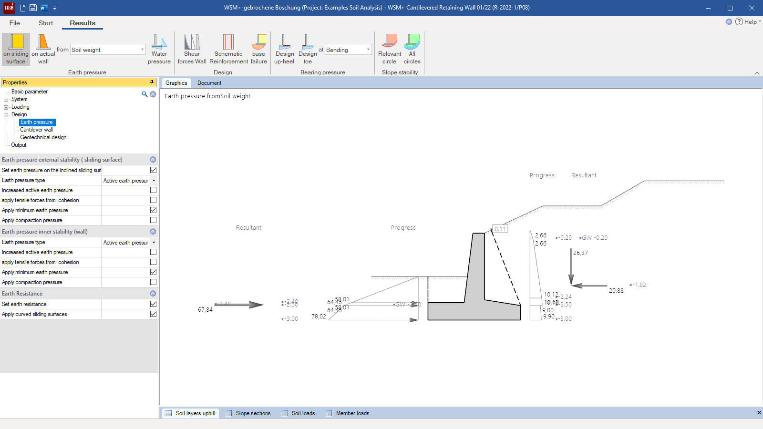The height and width of the screenshot is (429, 763).
Task: Select the Results ribbon tab
Action: pos(82,23)
